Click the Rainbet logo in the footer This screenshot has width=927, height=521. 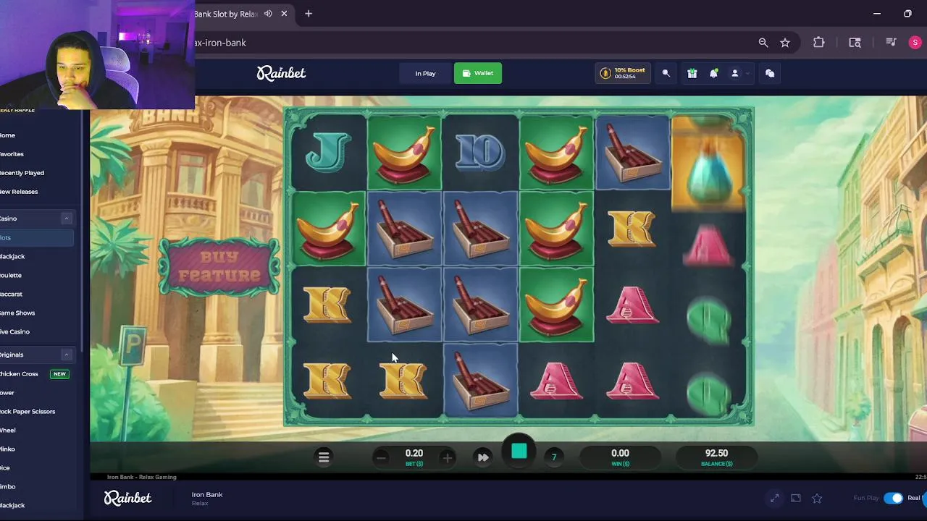[127, 498]
